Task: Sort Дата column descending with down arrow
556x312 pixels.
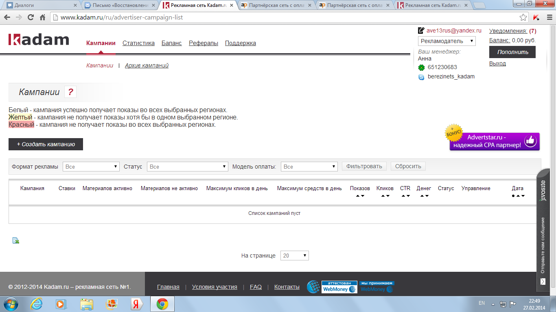Action: [x=523, y=196]
